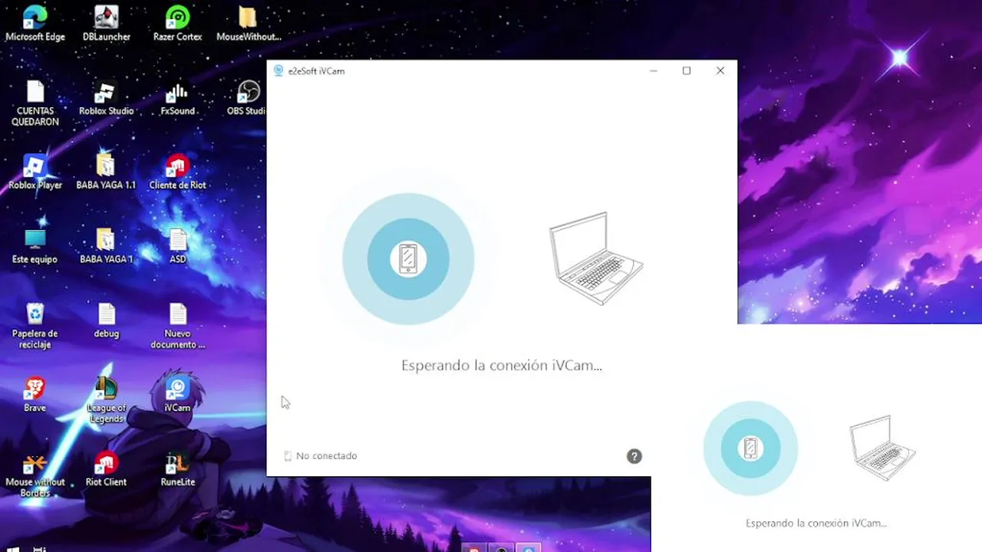Launch the Riot Client shortcut
The image size is (982, 552).
pos(106,469)
